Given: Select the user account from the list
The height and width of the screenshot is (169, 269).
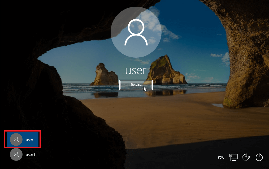Looking at the screenshot, I should [x=22, y=139].
